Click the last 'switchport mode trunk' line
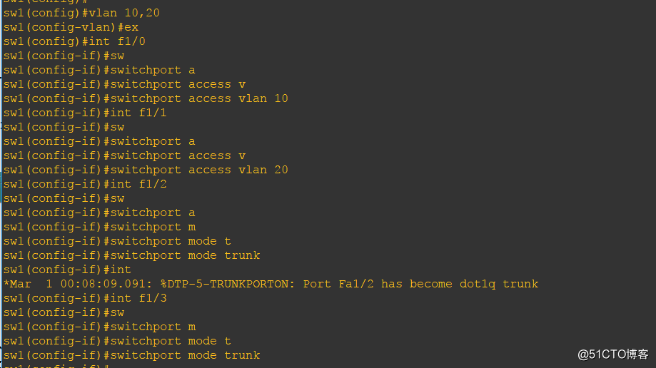The image size is (656, 368). click(131, 355)
